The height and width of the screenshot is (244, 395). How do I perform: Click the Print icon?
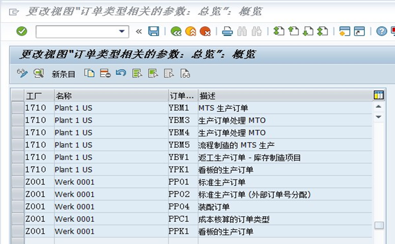tap(227, 32)
